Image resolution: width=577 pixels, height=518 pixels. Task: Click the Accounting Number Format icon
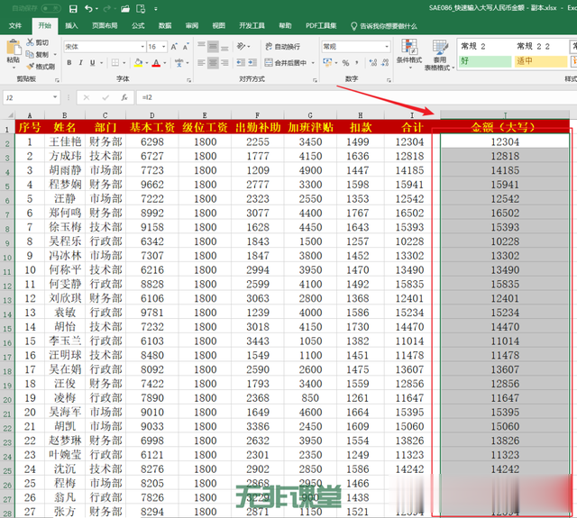327,63
